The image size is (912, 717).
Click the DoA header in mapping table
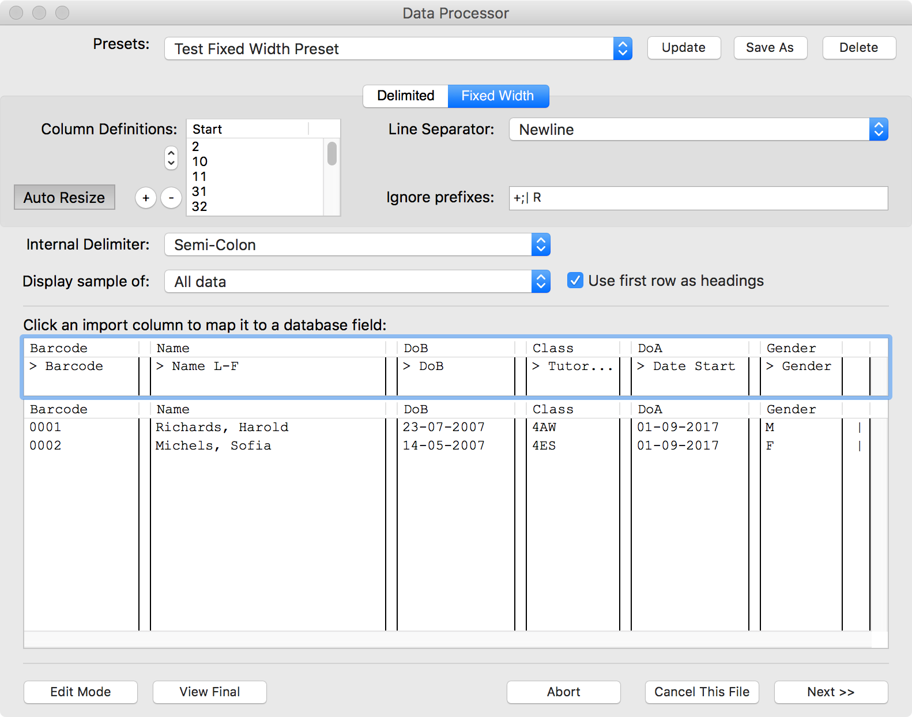tap(690, 348)
